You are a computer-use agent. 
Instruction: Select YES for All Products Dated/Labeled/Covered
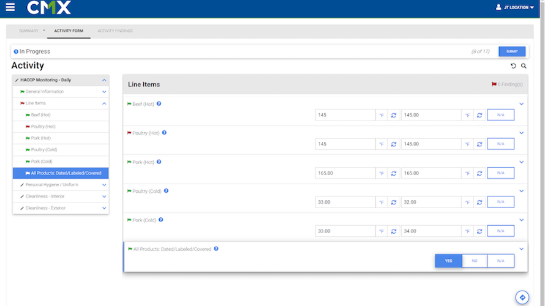point(448,261)
